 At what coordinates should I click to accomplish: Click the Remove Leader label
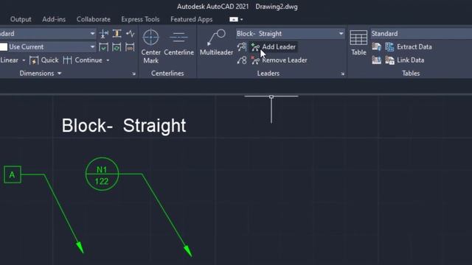[285, 60]
